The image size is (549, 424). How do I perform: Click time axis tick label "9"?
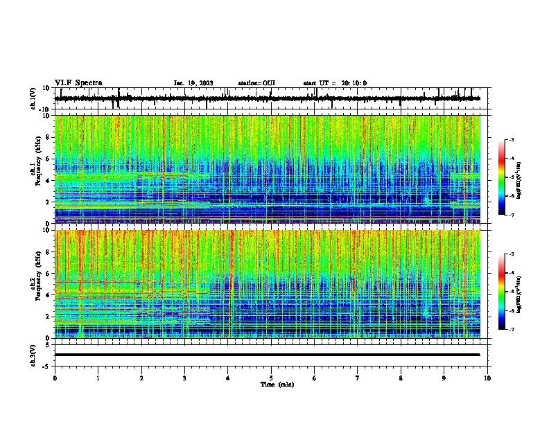coord(444,378)
